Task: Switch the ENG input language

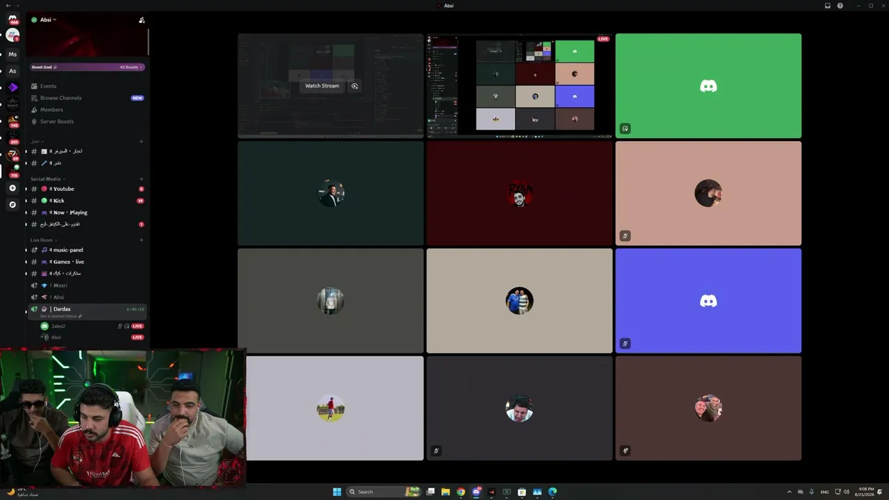Action: 825,492
